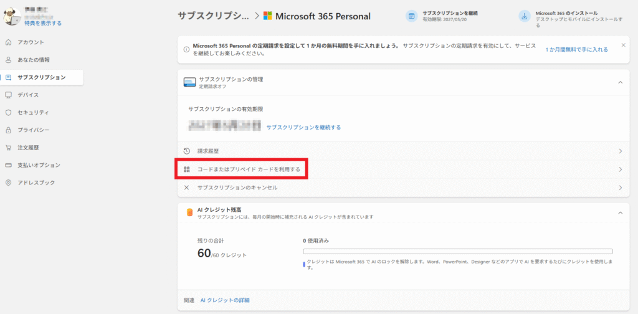The height and width of the screenshot is (314, 638).
Task: Select コードまたはプリペイド カードを利用する
Action: point(402,169)
